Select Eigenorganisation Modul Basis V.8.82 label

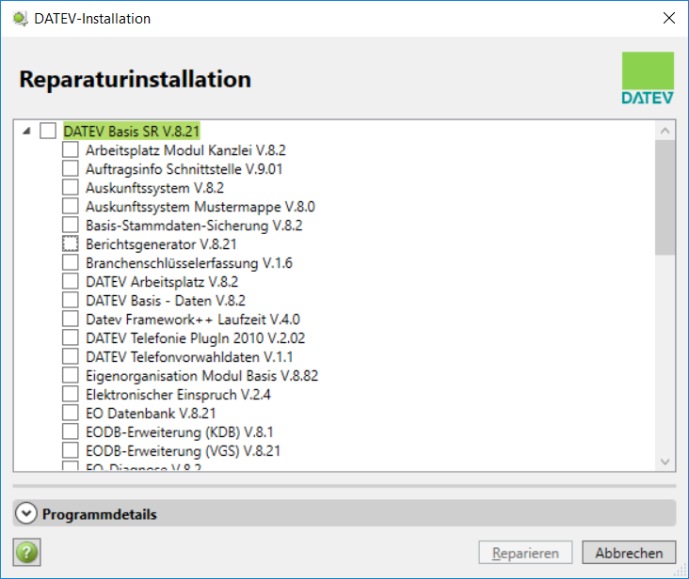202,376
